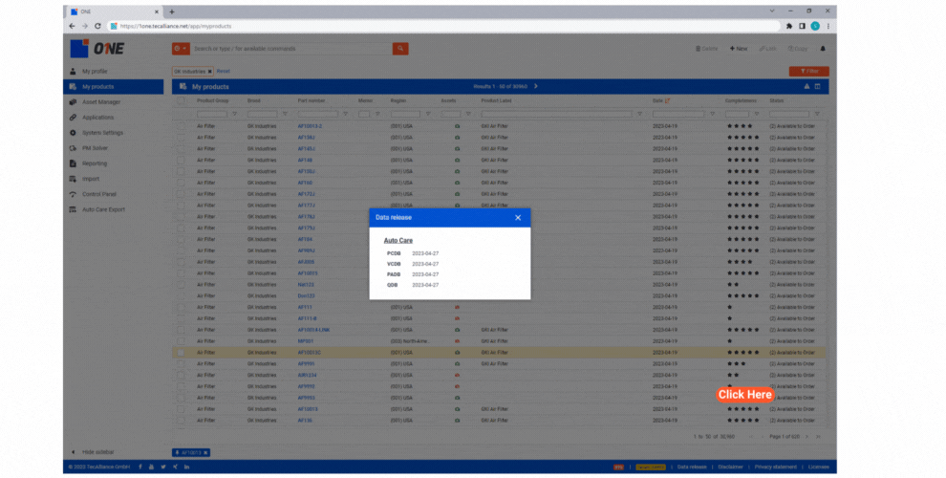
Task: Click the orange search magnifier button
Action: click(400, 49)
